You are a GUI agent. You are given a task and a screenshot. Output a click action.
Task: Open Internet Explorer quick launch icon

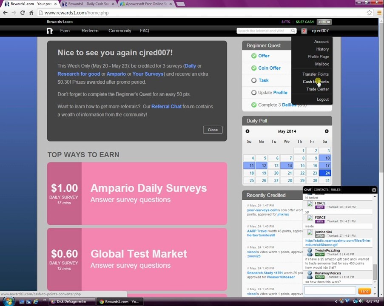tap(36, 302)
